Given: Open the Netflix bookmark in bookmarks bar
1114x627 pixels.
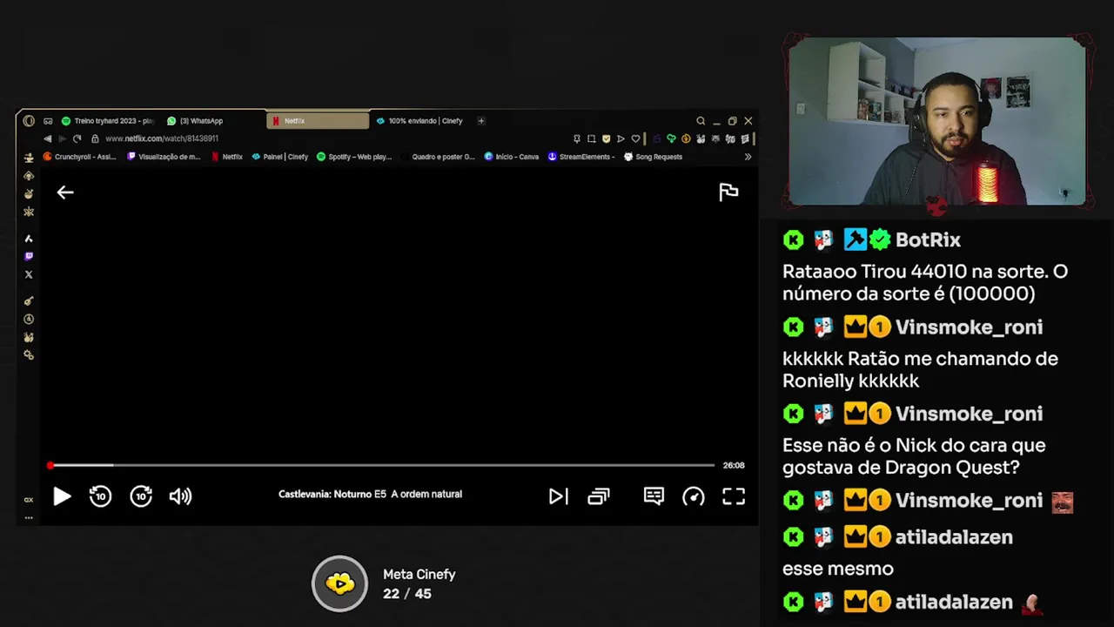Looking at the screenshot, I should click(227, 157).
